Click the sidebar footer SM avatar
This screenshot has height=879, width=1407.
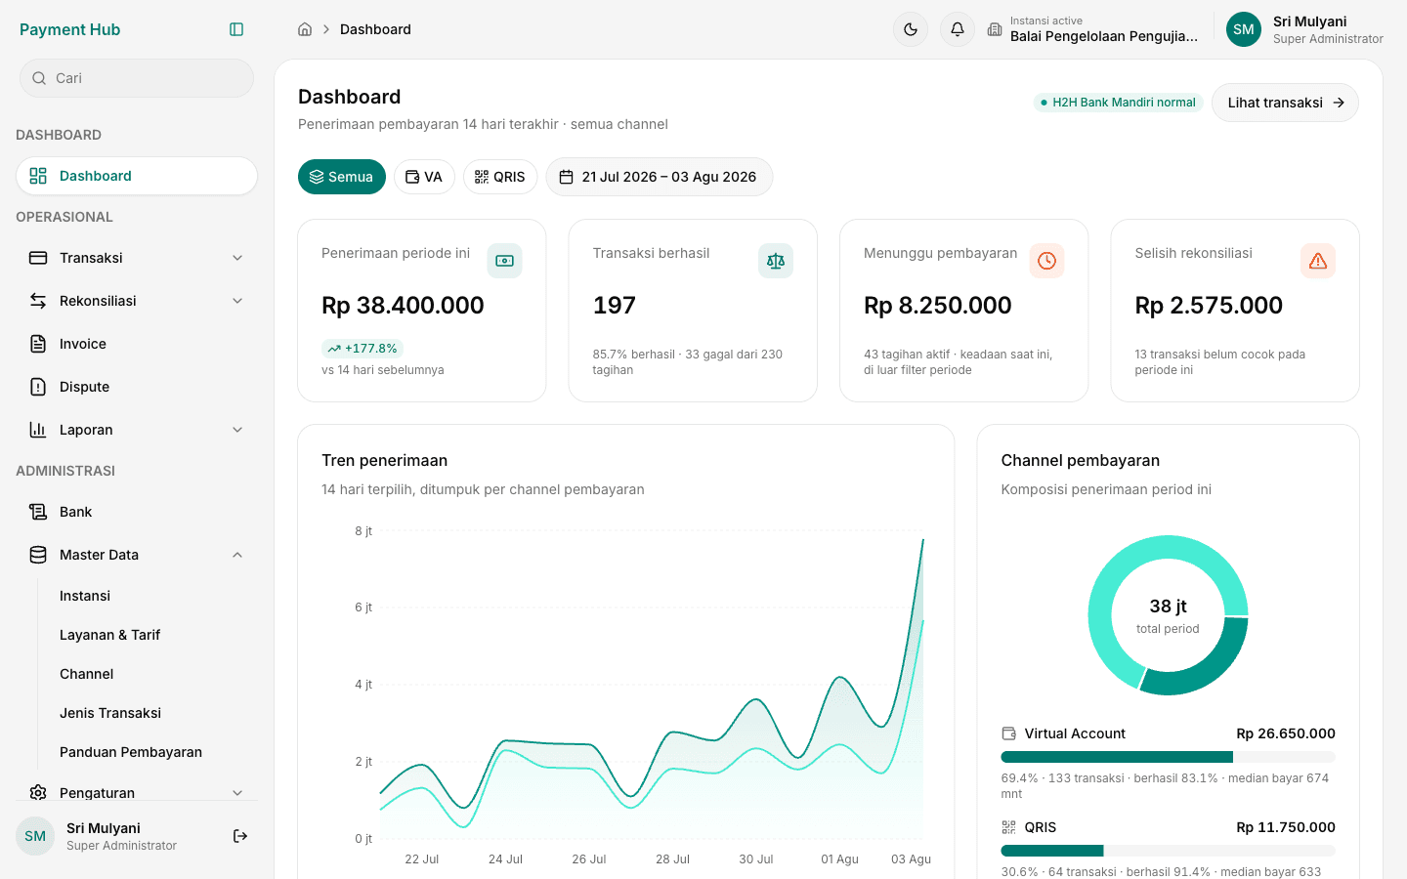pos(35,836)
